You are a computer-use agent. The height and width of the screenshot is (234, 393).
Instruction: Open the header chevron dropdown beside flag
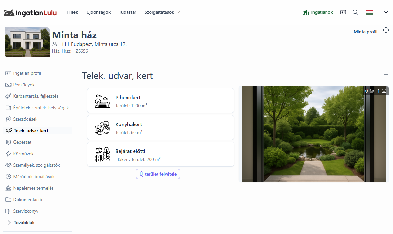pos(386,12)
